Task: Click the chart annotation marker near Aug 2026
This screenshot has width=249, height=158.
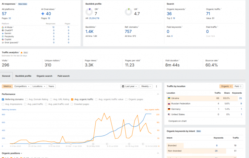Action: pos(129,144)
